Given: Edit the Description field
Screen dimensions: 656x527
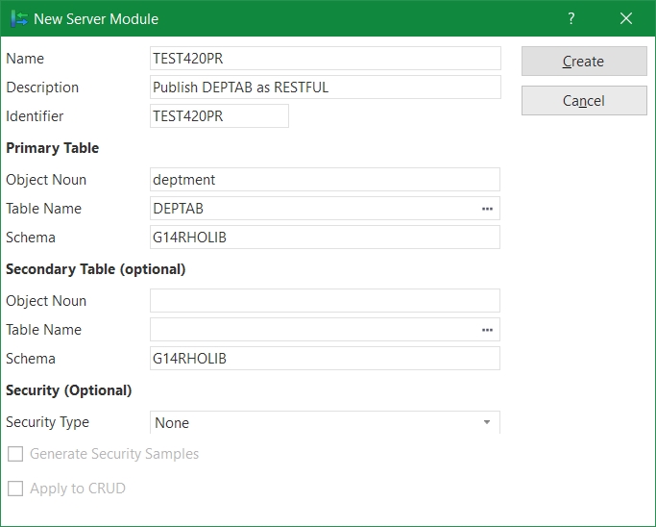Looking at the screenshot, I should tap(326, 88).
